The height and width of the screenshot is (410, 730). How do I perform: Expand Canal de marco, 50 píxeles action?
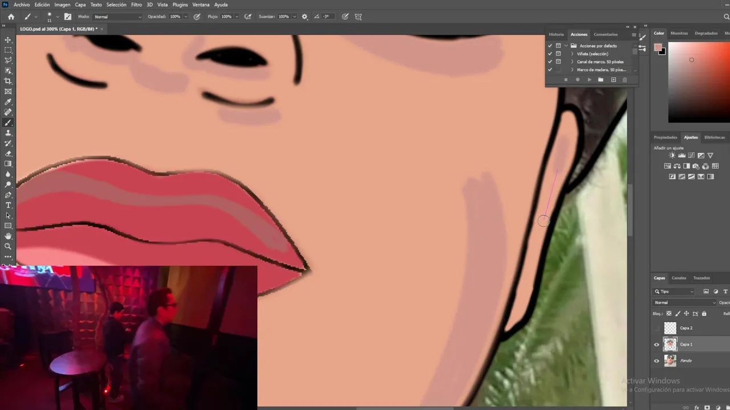point(572,61)
